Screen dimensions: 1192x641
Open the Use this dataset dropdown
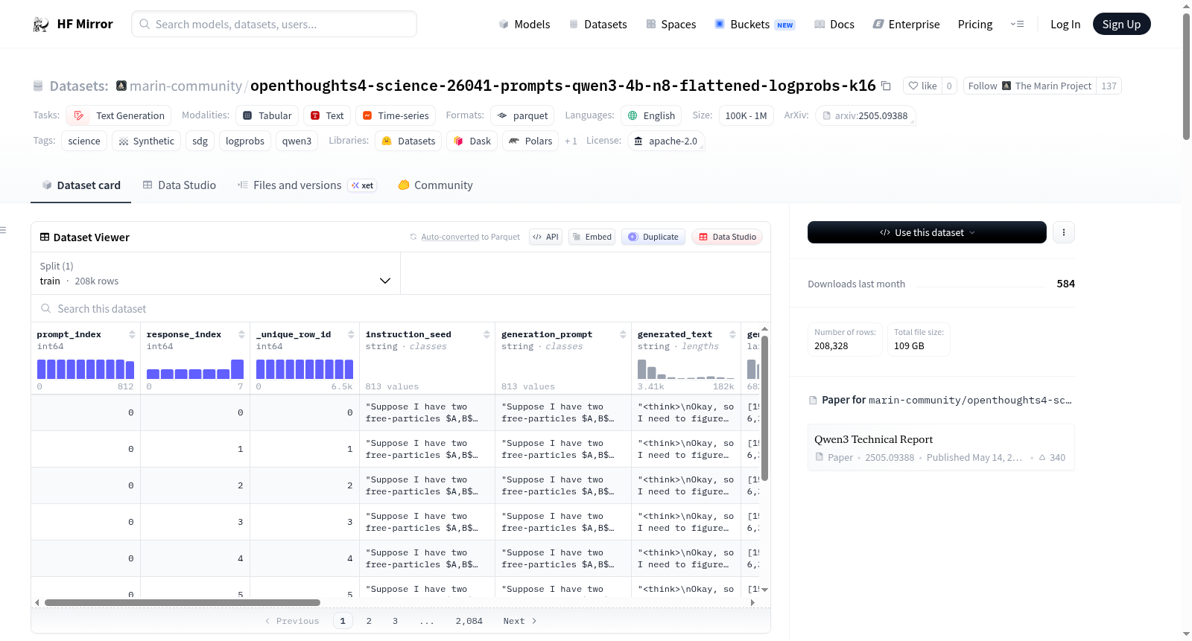tap(927, 232)
